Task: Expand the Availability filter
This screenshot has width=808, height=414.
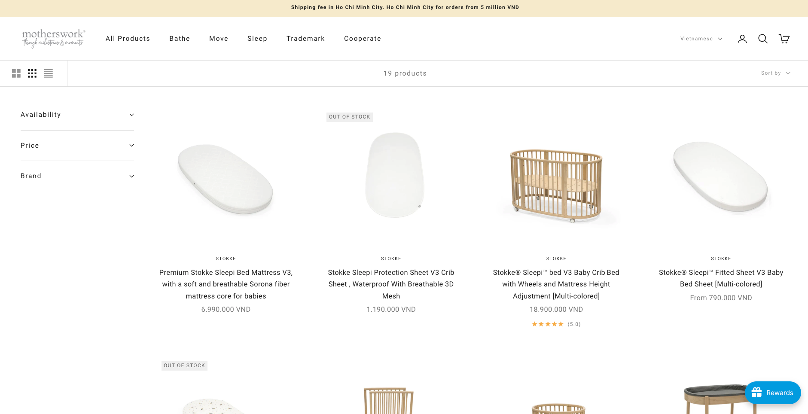Action: click(x=77, y=115)
